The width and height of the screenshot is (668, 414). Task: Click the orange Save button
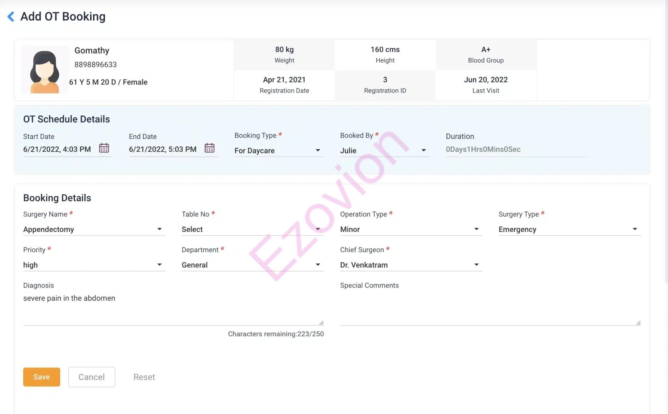(x=41, y=377)
